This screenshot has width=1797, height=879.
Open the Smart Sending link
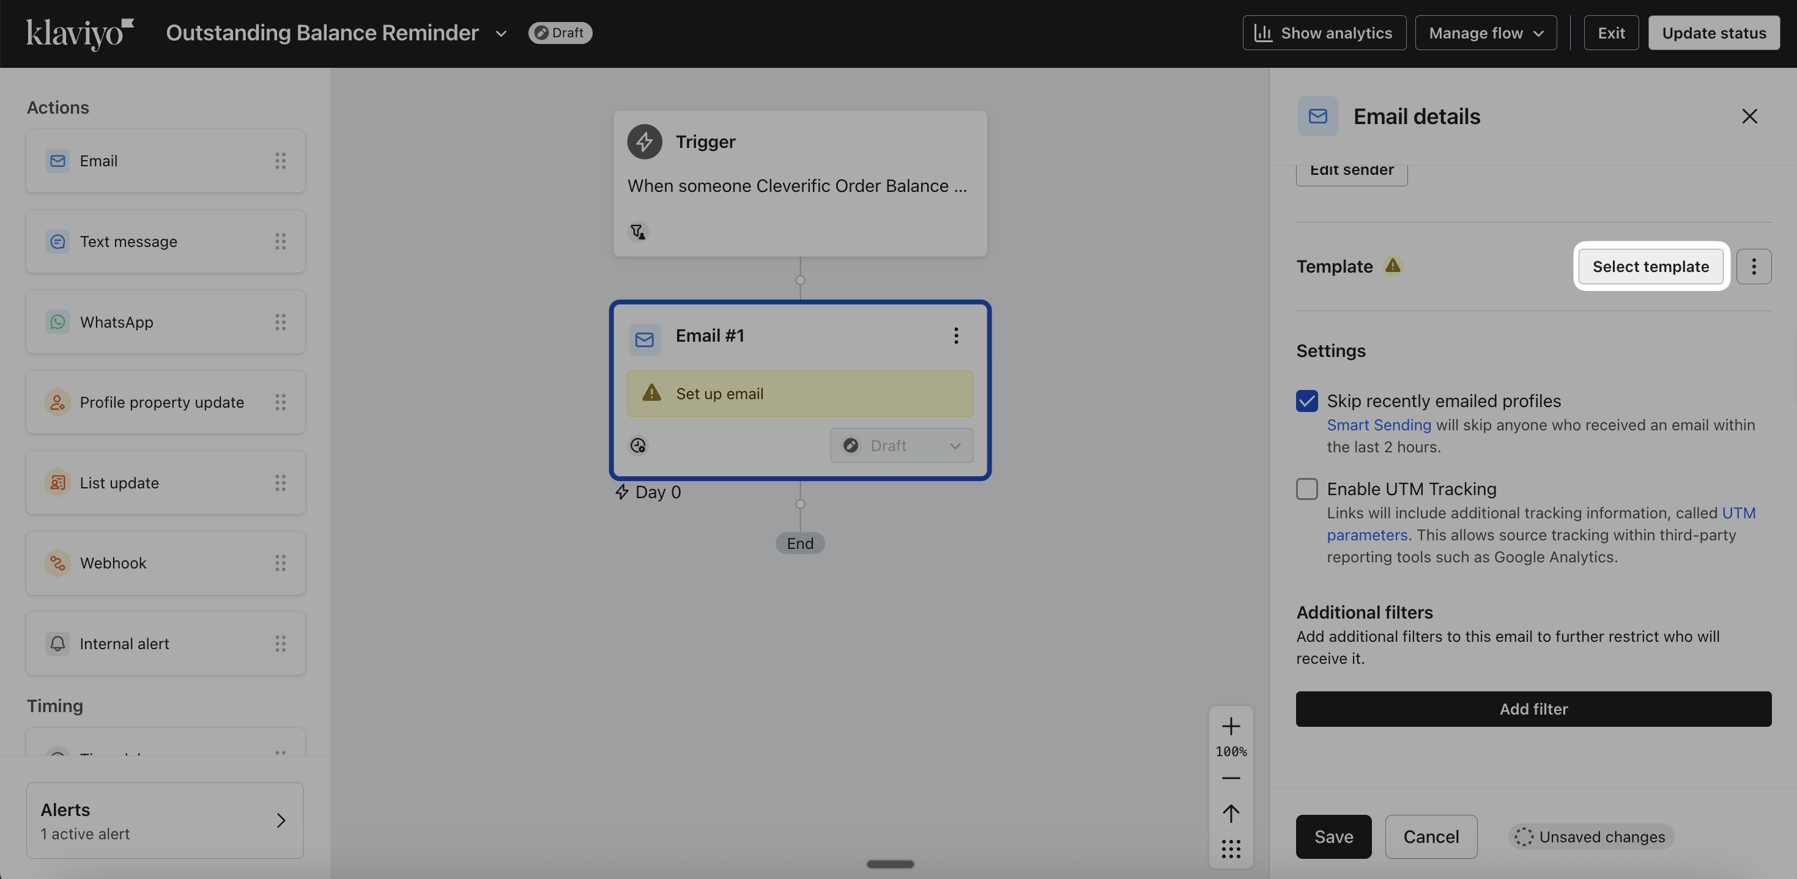1378,425
